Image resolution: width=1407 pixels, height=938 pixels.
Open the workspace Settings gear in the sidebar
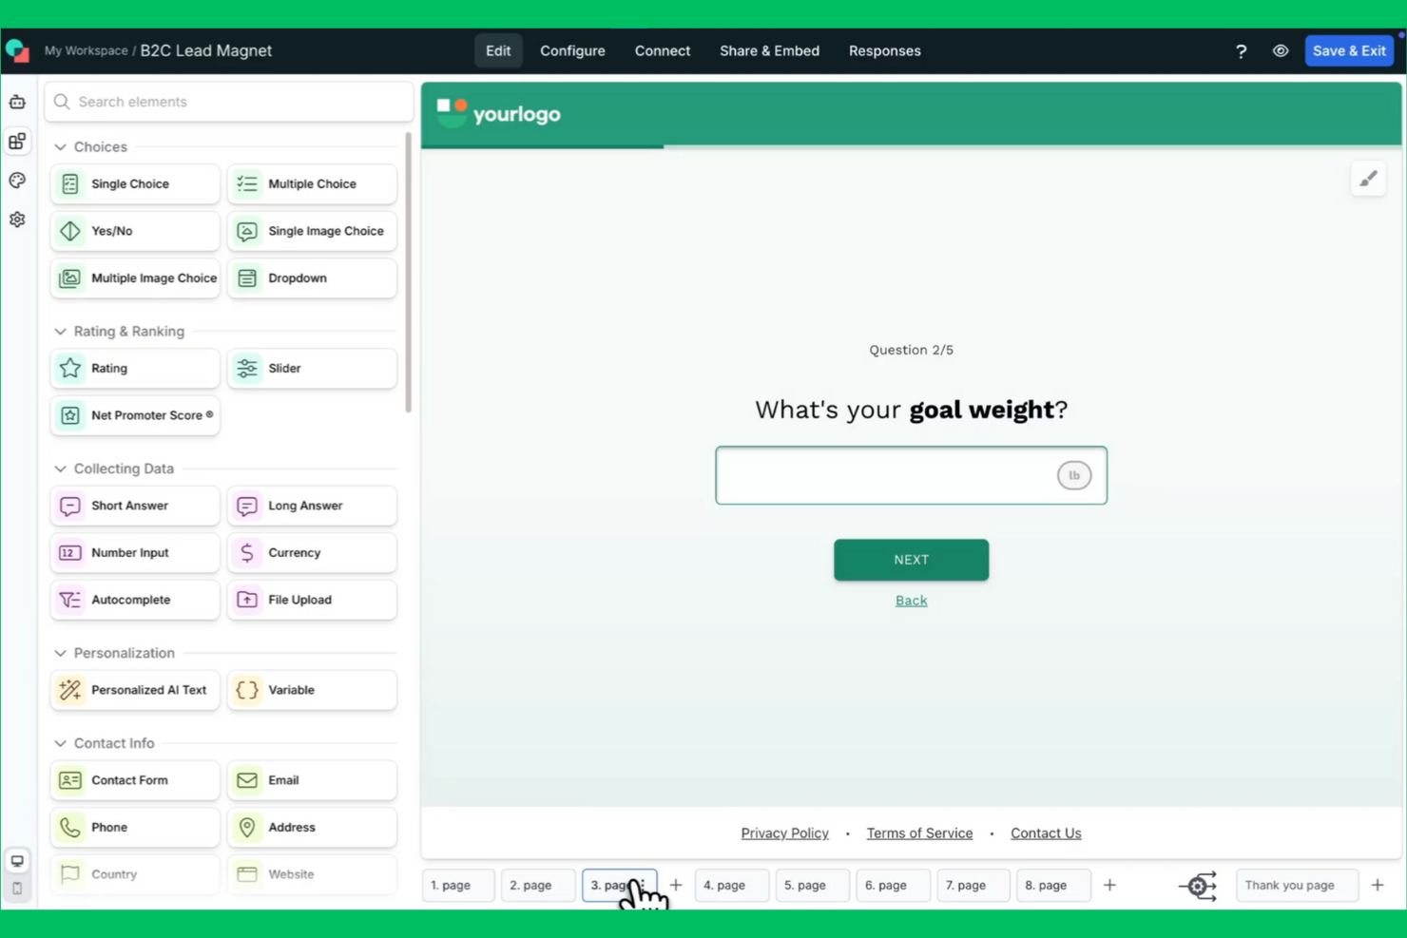[x=17, y=220]
